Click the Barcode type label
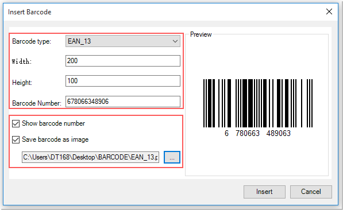 pos(32,41)
